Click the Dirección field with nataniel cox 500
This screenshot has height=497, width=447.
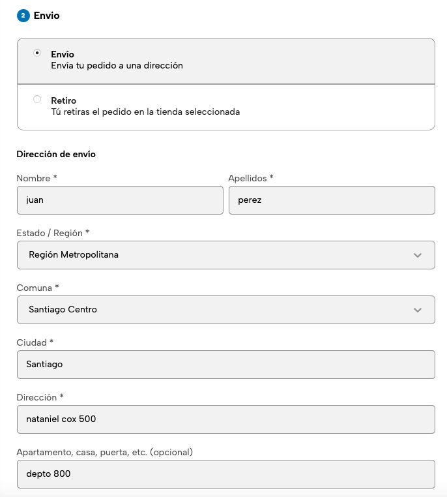coord(225,419)
